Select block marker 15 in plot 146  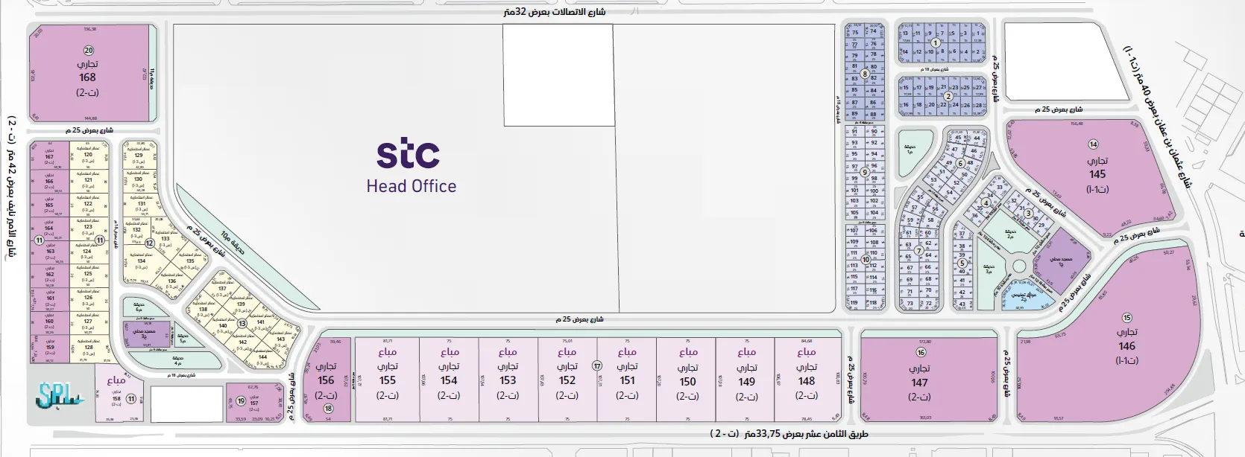pos(1126,318)
